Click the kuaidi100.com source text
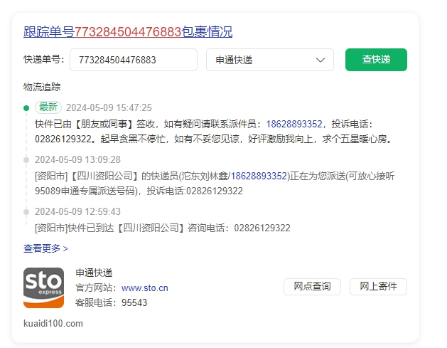 point(53,324)
